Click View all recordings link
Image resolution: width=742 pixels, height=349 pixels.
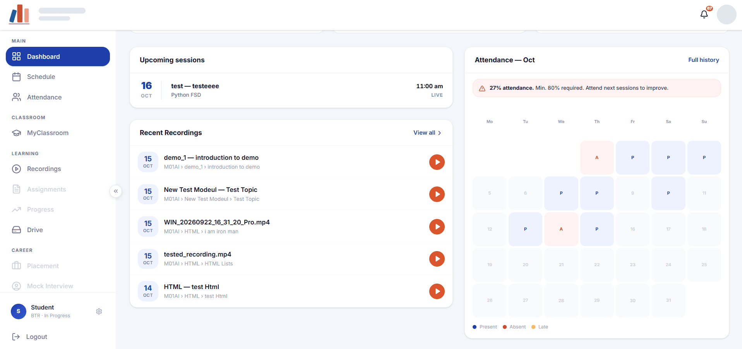click(x=427, y=133)
